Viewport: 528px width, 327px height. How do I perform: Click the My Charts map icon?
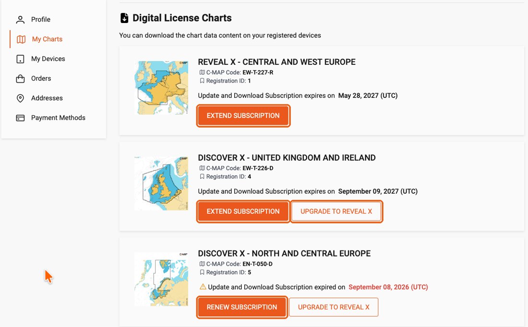(21, 39)
